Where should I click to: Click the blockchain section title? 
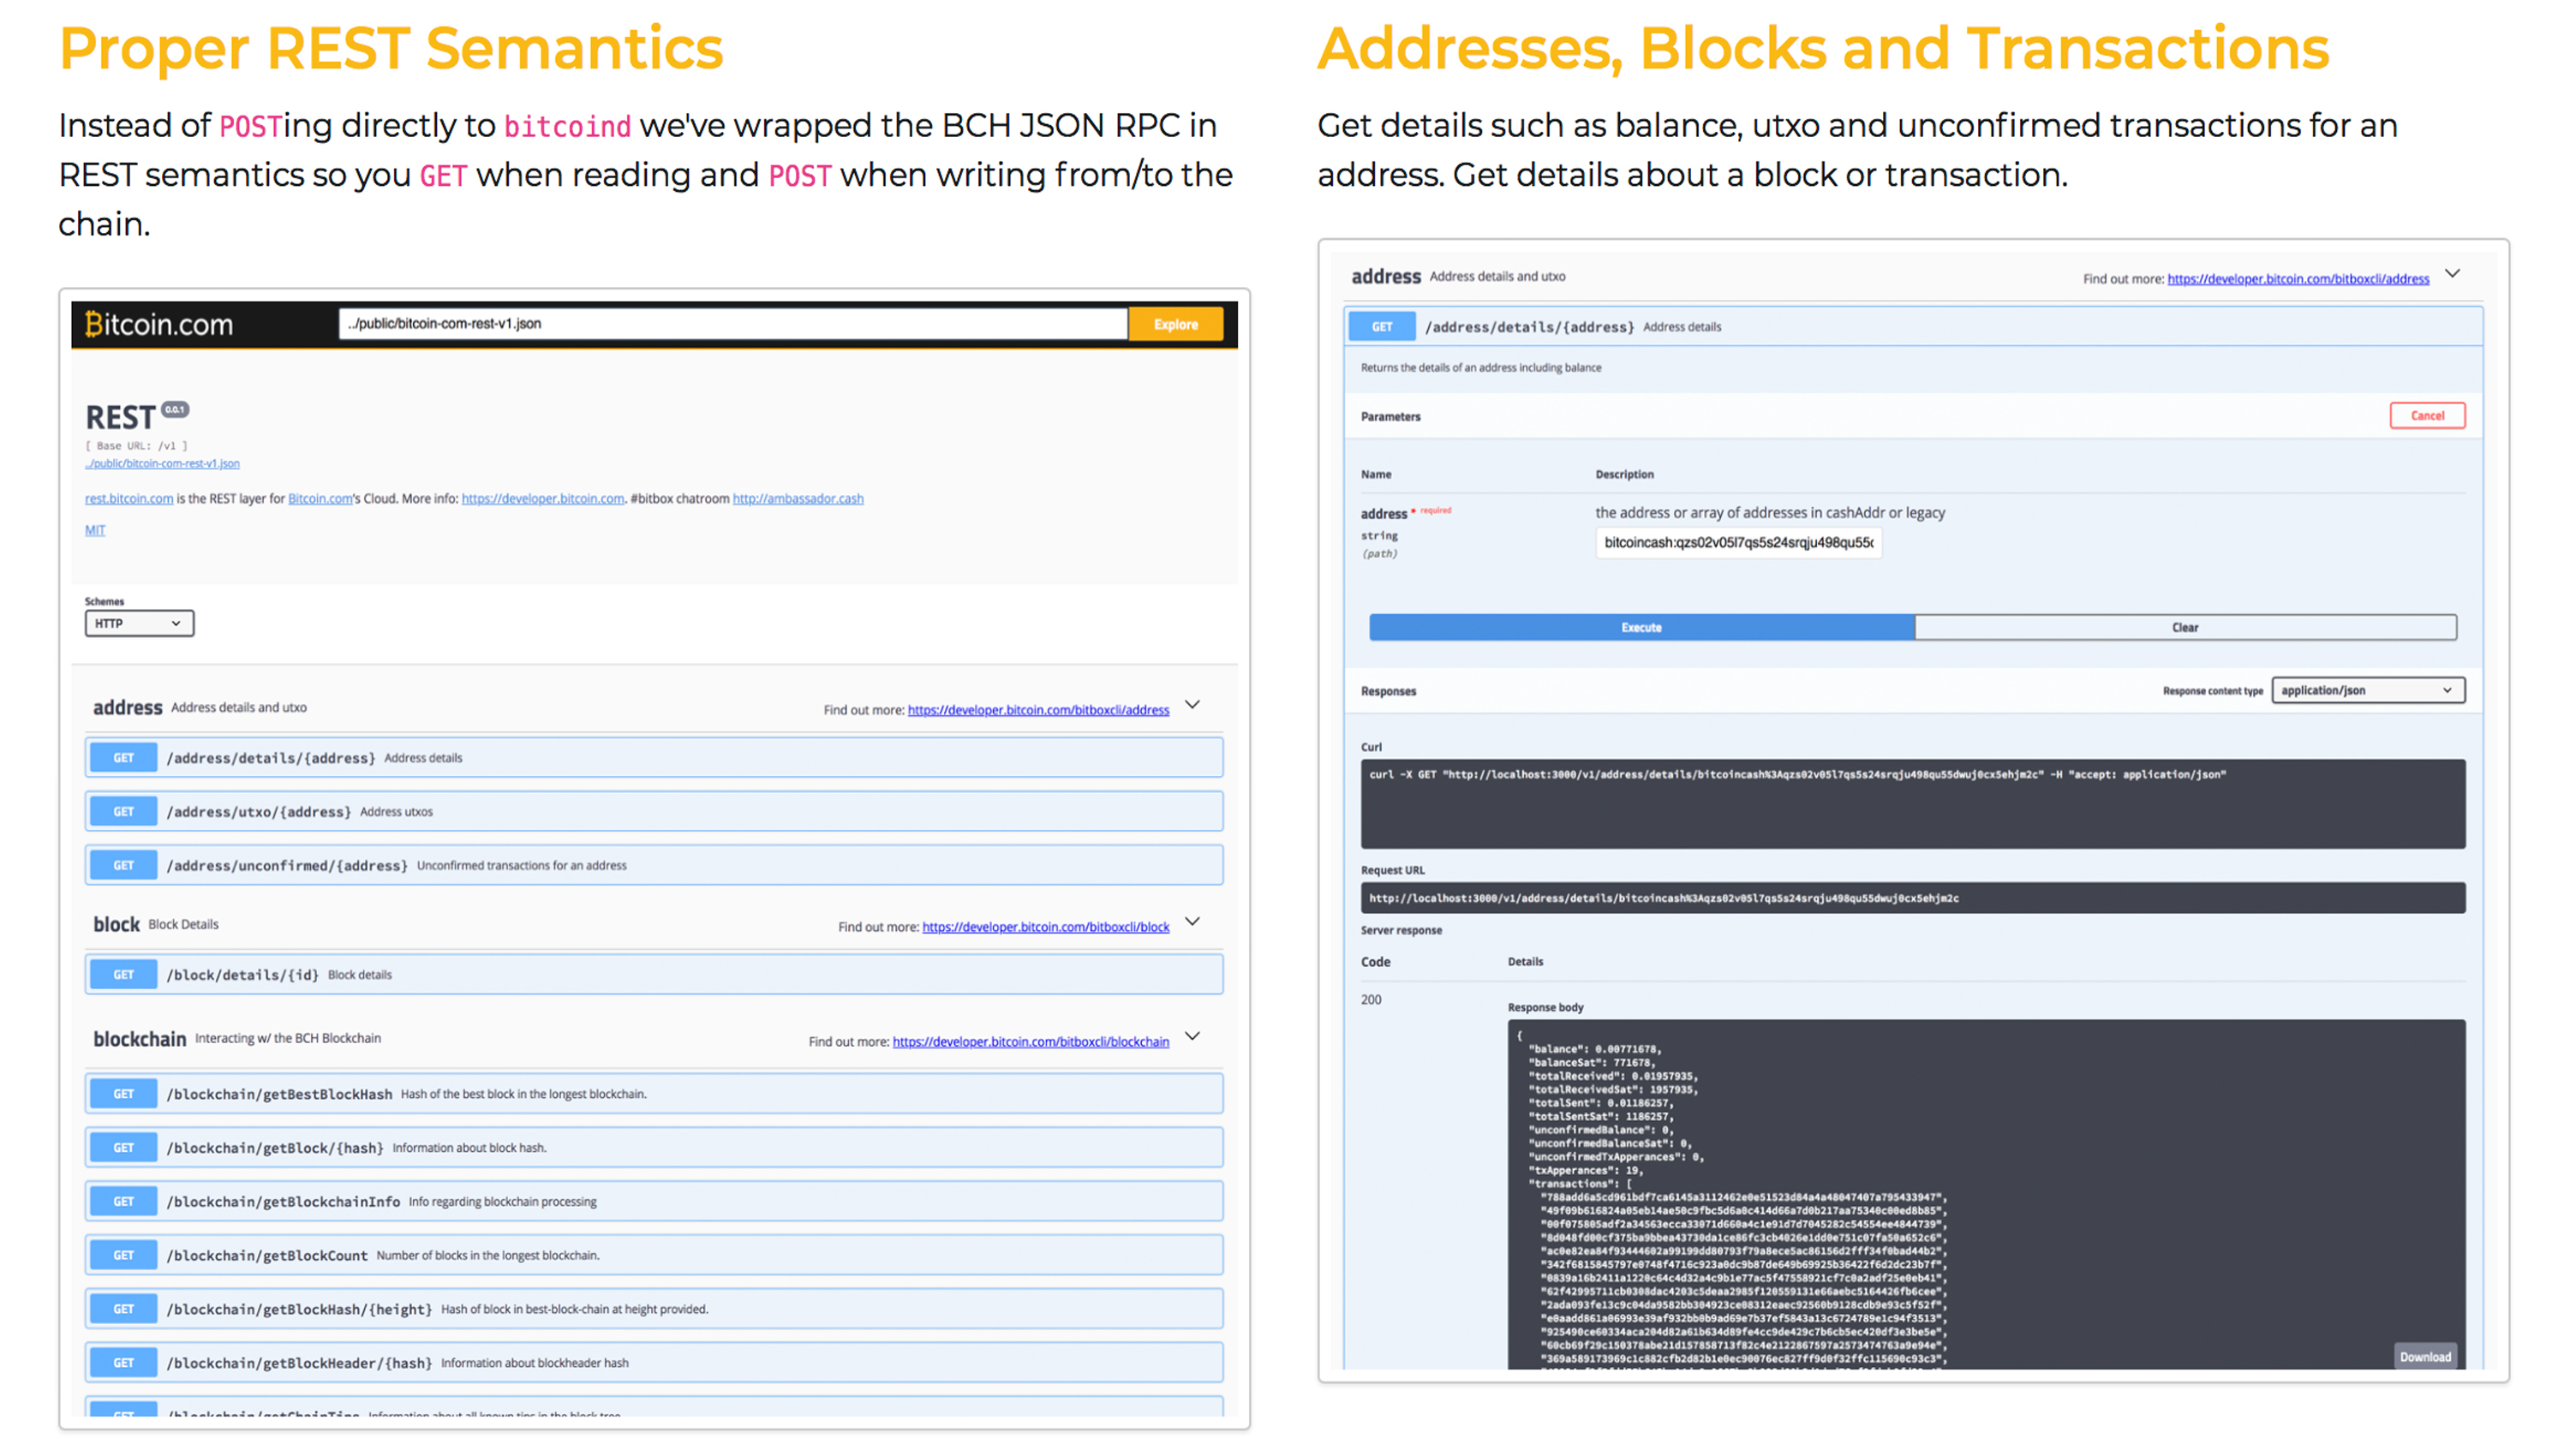tap(139, 1040)
